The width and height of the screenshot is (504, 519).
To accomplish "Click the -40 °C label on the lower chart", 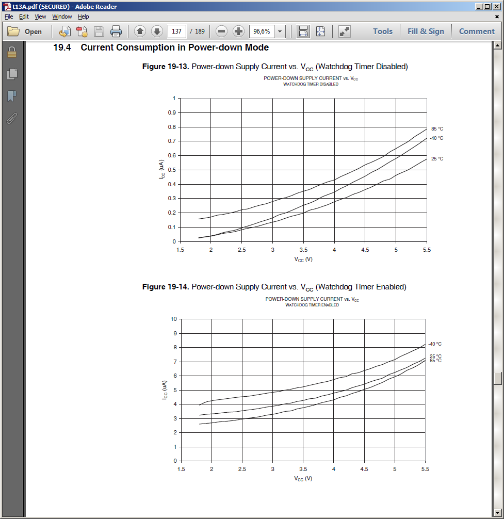I will pyautogui.click(x=435, y=344).
